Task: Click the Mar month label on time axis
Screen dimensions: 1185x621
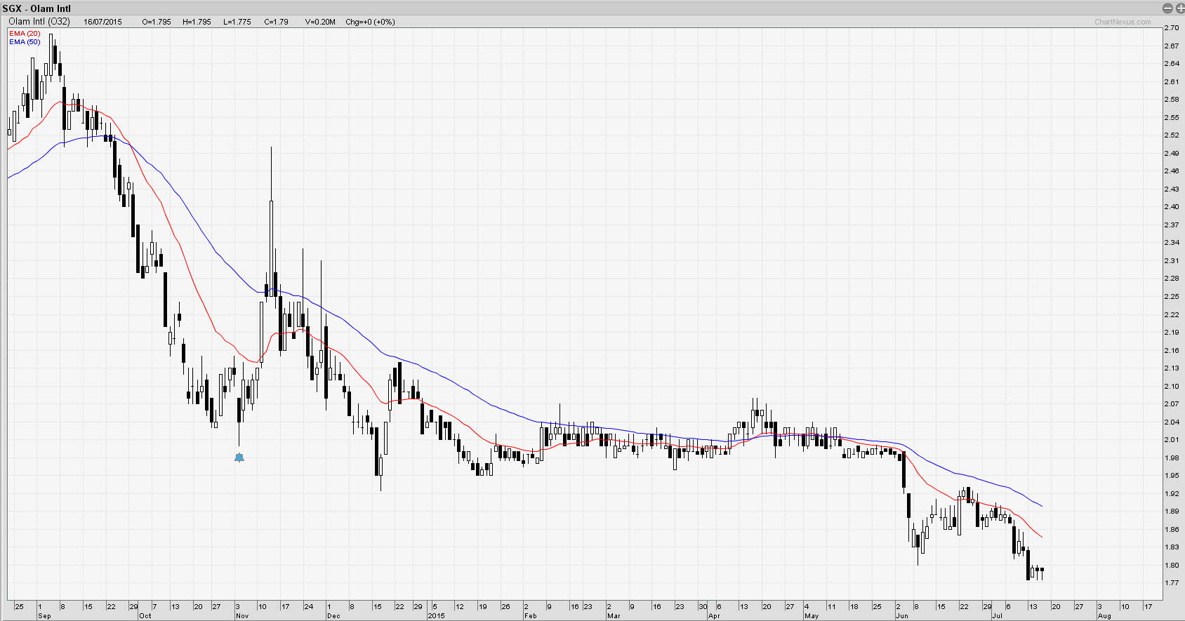Action: tap(614, 616)
